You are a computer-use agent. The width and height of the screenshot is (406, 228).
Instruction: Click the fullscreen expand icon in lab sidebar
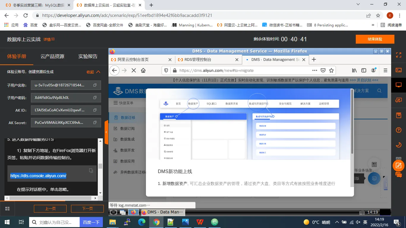tap(399, 55)
